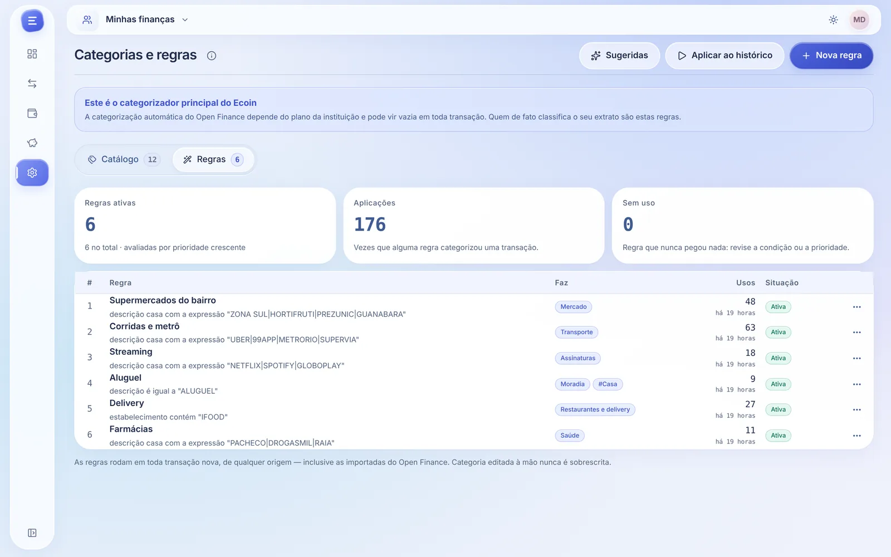
Task: Click the Usos column header
Action: tap(745, 283)
